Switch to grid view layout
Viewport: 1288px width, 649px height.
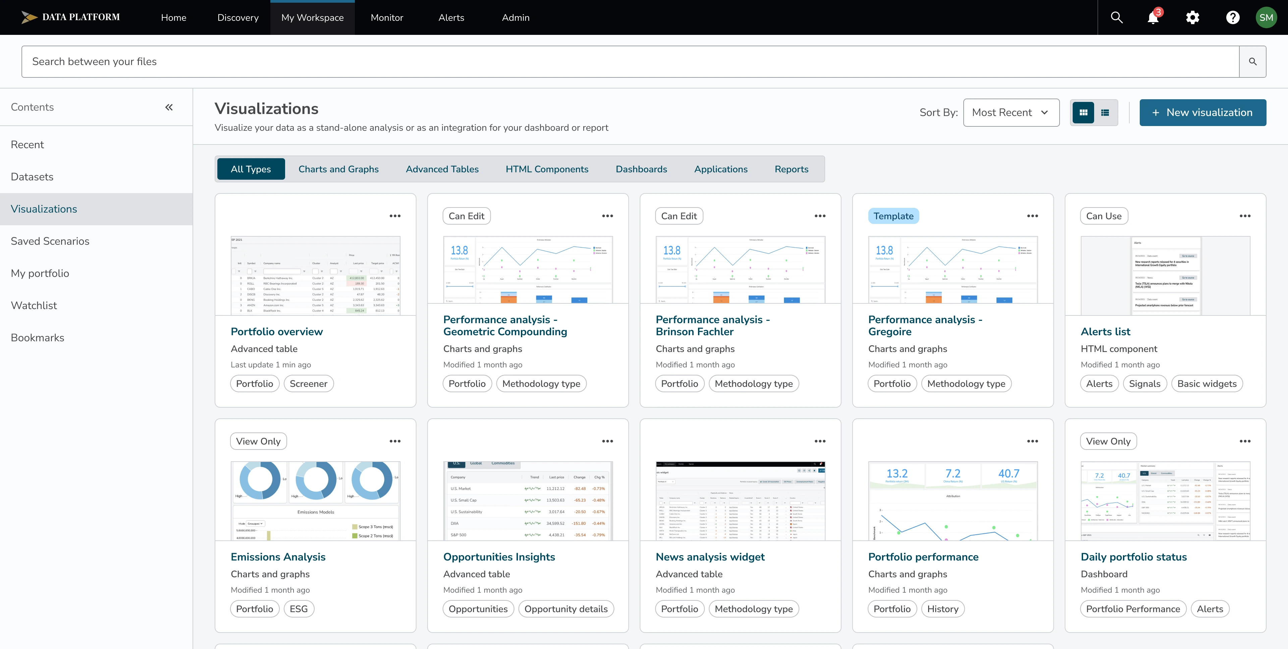click(x=1083, y=112)
